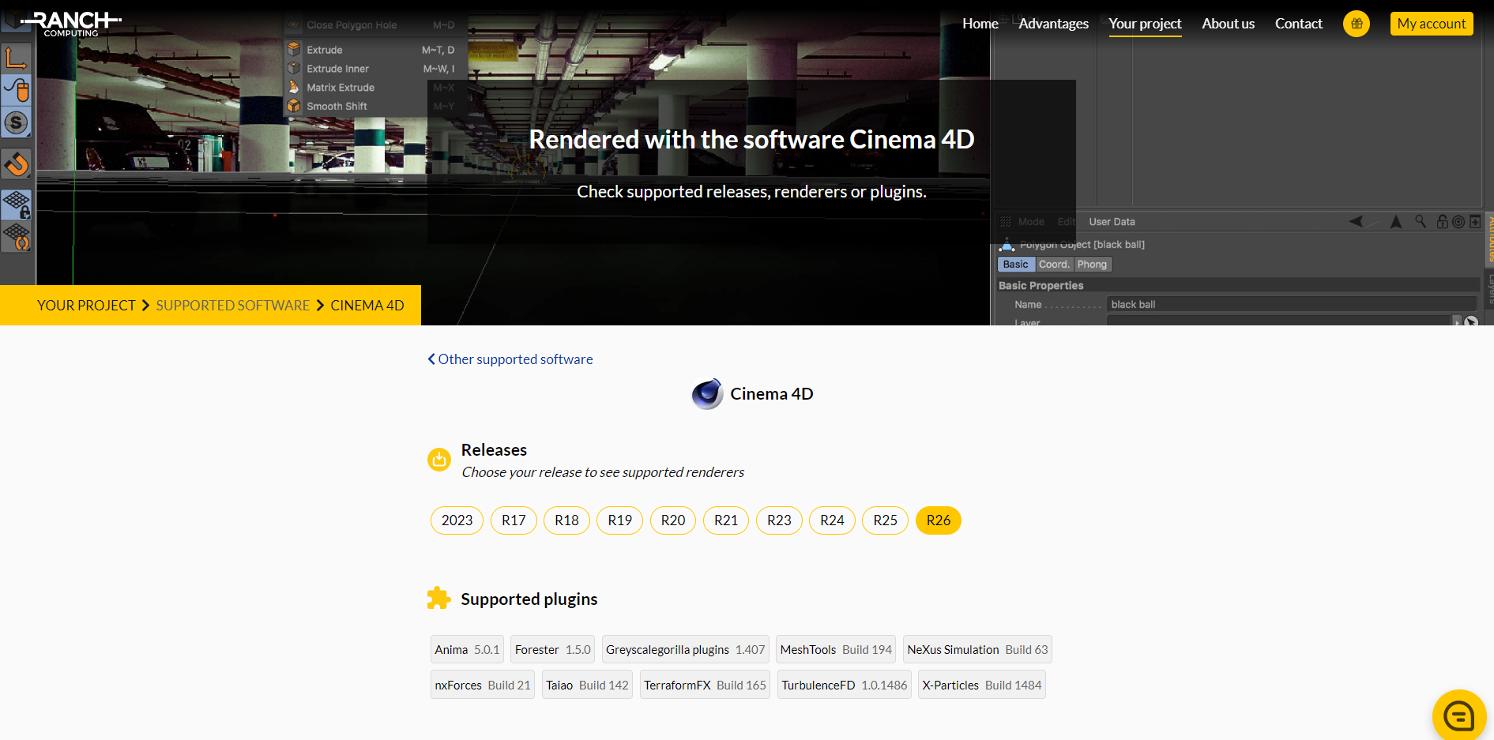Click the X-Particles Build 1484 tag

982,685
